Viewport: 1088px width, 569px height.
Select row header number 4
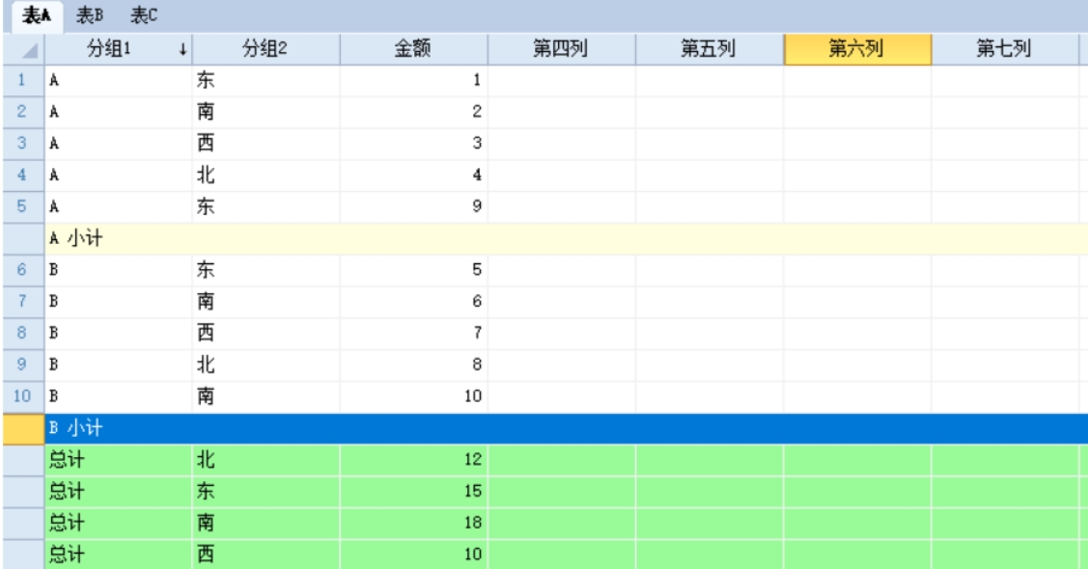click(23, 176)
